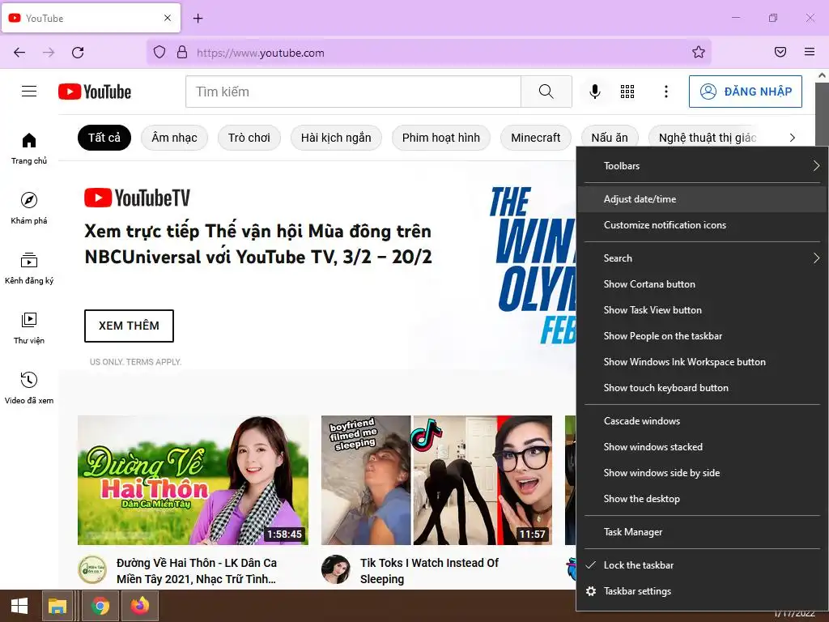Open Firefox application menu

point(809,52)
